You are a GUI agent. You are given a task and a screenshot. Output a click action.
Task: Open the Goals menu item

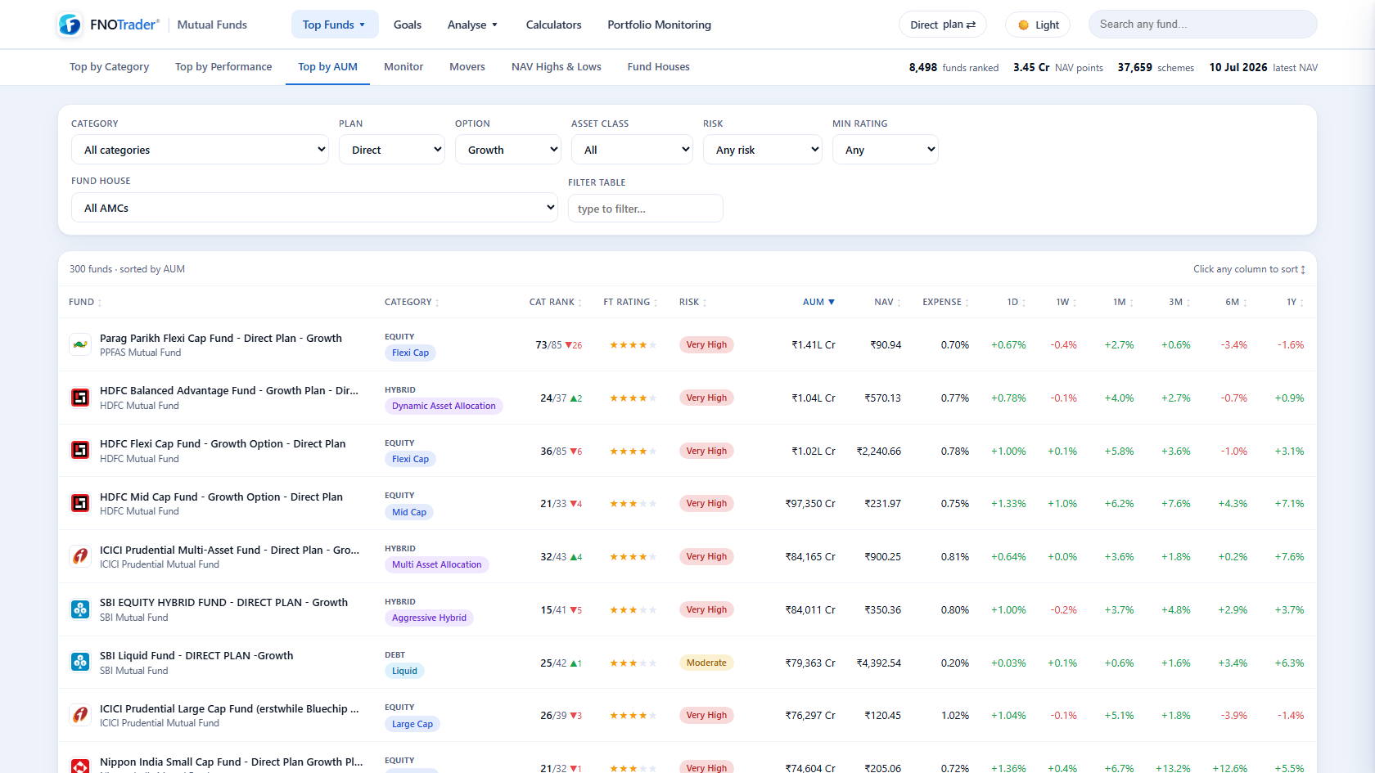coord(408,25)
